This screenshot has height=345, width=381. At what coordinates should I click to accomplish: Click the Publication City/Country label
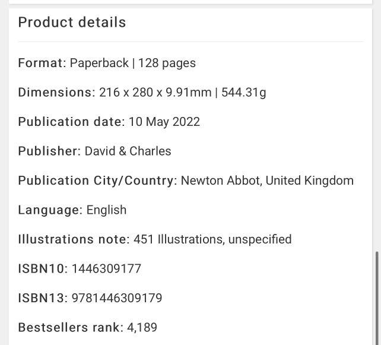point(97,181)
